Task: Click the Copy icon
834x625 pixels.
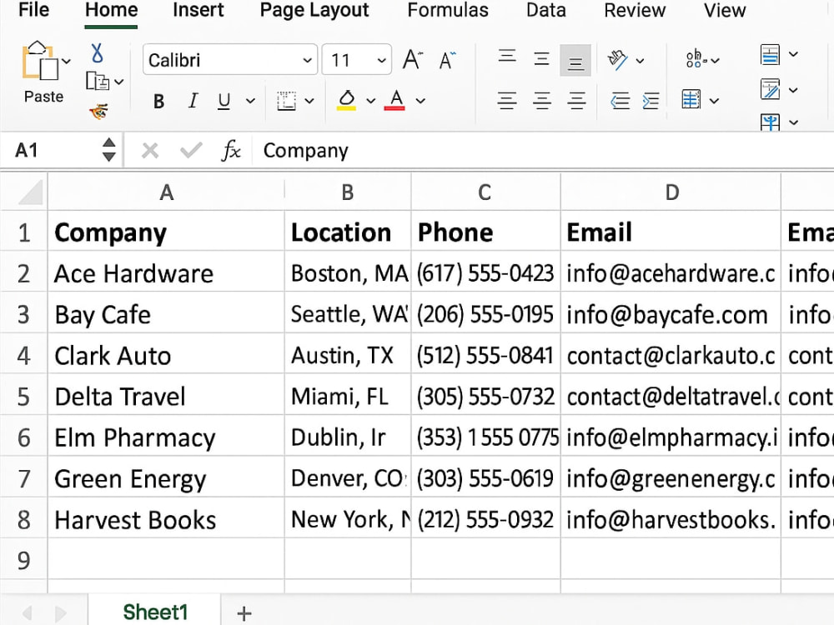Action: [98, 82]
